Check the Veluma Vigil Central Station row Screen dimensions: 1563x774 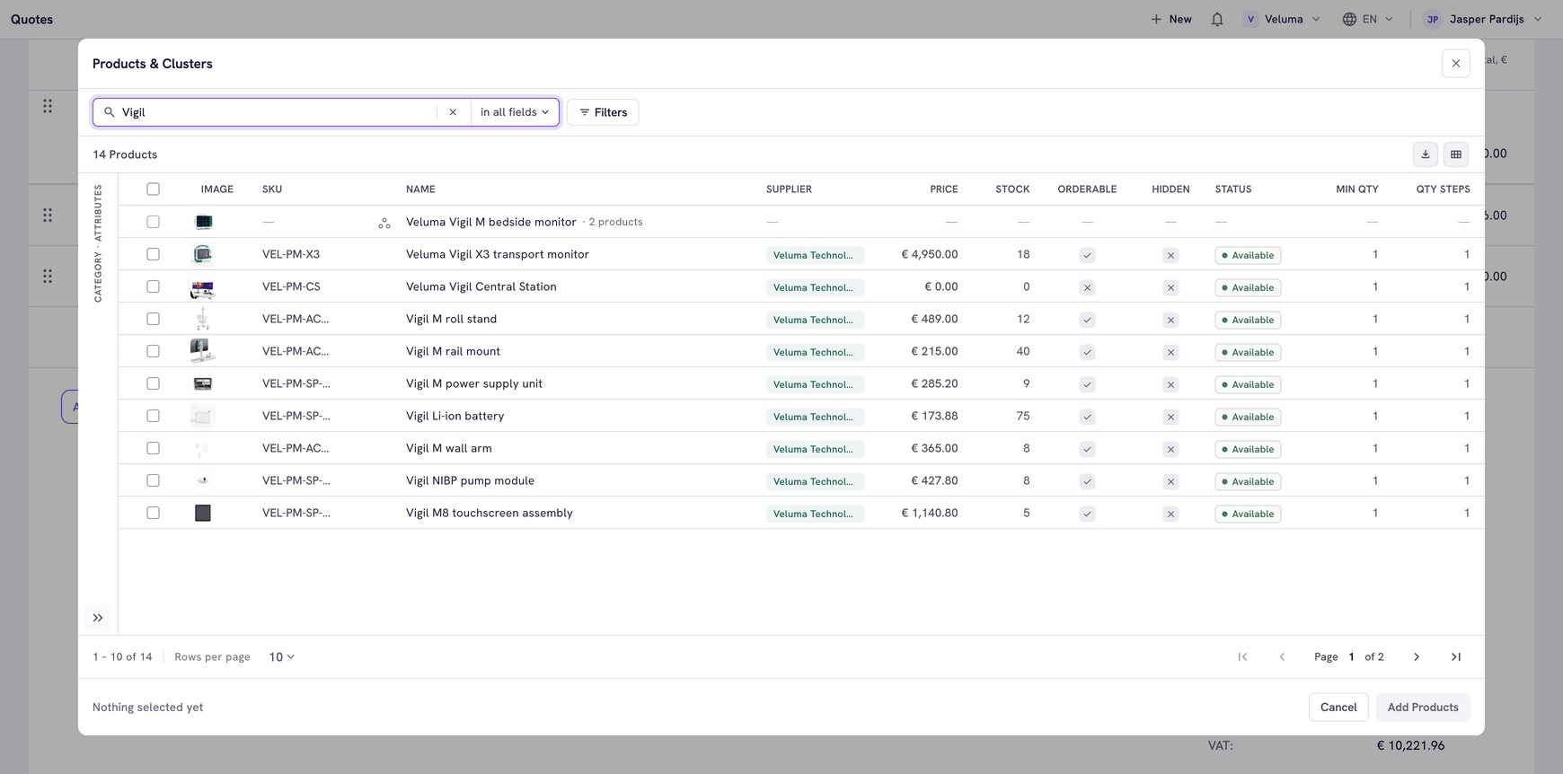coord(153,286)
